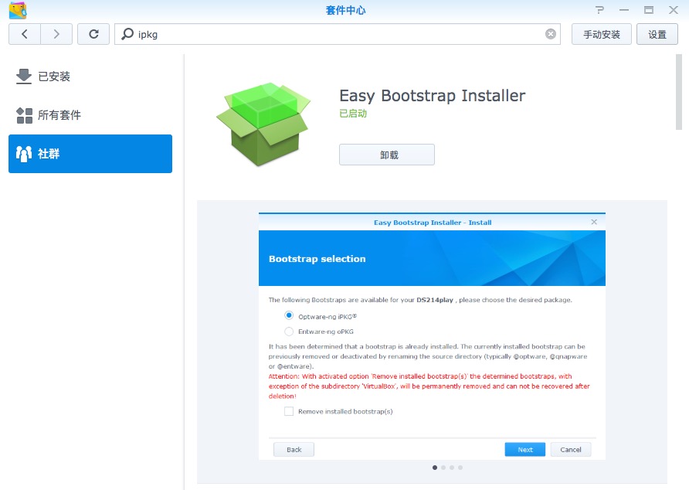
Task: Click the 'Easy Bootstrap Installer - Install' dialog title
Action: coord(433,223)
